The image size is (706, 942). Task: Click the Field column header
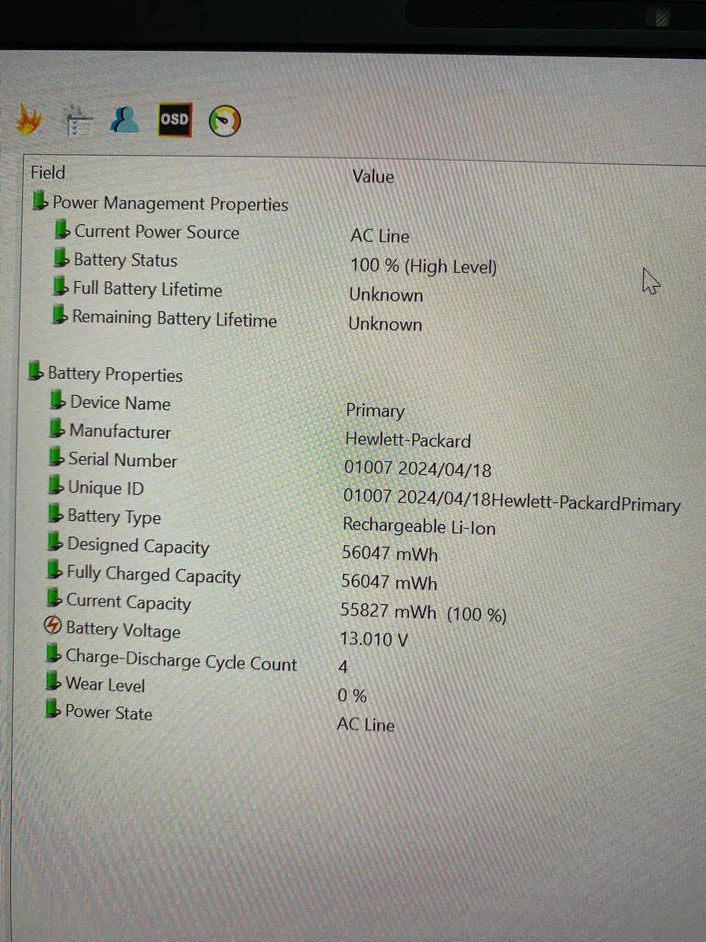pos(48,173)
